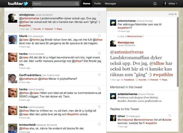Focus the Search input field

coord(56,4)
